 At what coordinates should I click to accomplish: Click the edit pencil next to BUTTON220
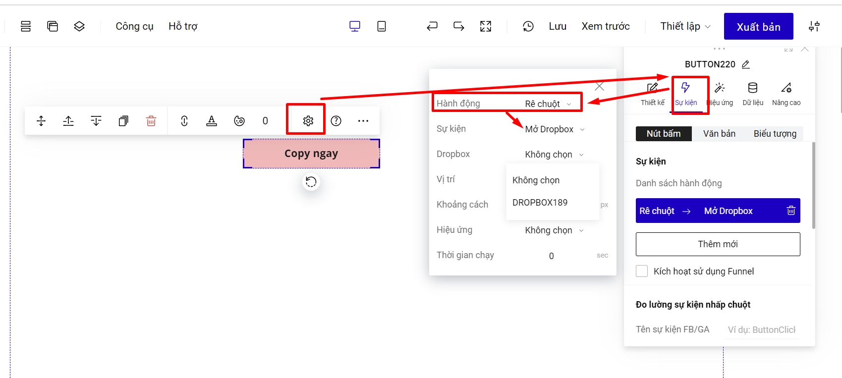coord(746,64)
